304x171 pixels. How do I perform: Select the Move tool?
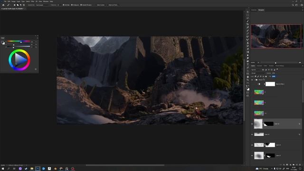(x=248, y=12)
